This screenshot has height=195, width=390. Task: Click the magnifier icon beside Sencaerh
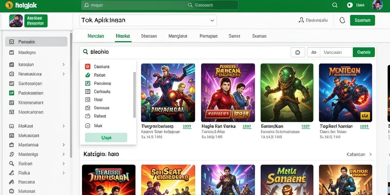[190, 5]
